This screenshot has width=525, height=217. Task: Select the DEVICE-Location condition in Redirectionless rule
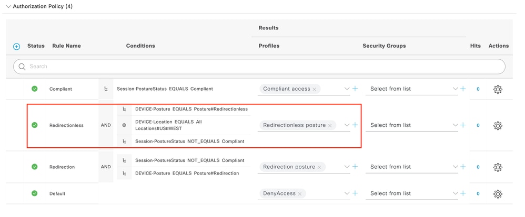[x=168, y=125]
